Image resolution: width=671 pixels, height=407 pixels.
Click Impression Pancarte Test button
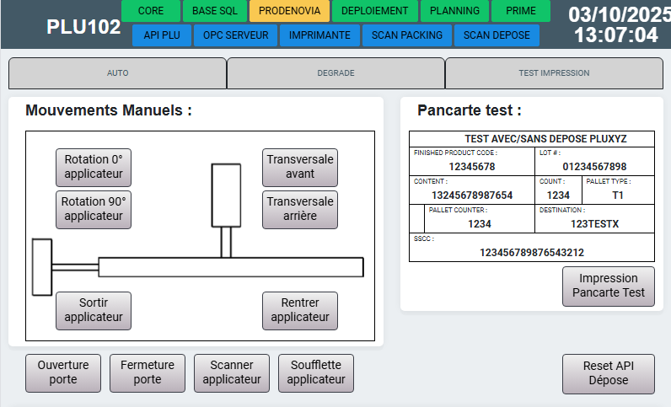tap(608, 286)
